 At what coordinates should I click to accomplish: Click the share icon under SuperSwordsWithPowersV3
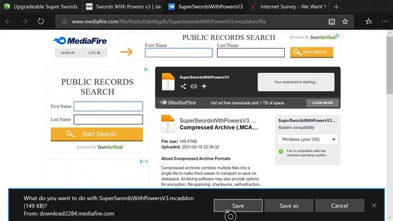184,87
